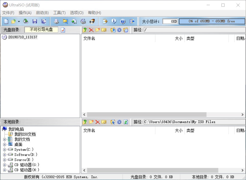Open the dropdown arrow beside the Open icon

tap(19, 22)
